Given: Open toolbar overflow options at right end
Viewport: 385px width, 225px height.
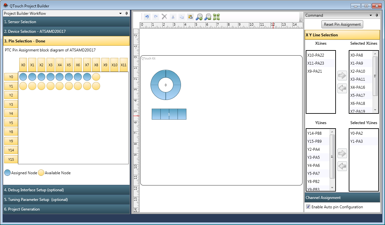Looking at the screenshot, I should (301, 17).
